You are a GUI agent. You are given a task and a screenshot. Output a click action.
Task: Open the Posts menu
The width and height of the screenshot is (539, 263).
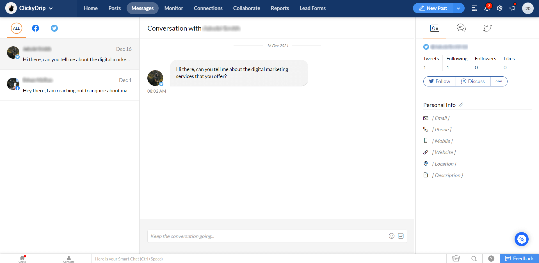[x=115, y=8]
